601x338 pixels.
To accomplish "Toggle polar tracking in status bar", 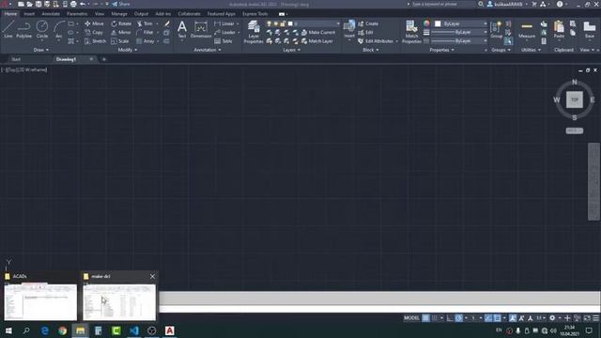I will point(459,318).
